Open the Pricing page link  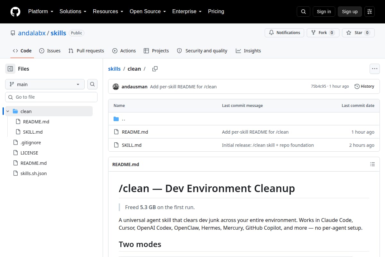(x=216, y=12)
